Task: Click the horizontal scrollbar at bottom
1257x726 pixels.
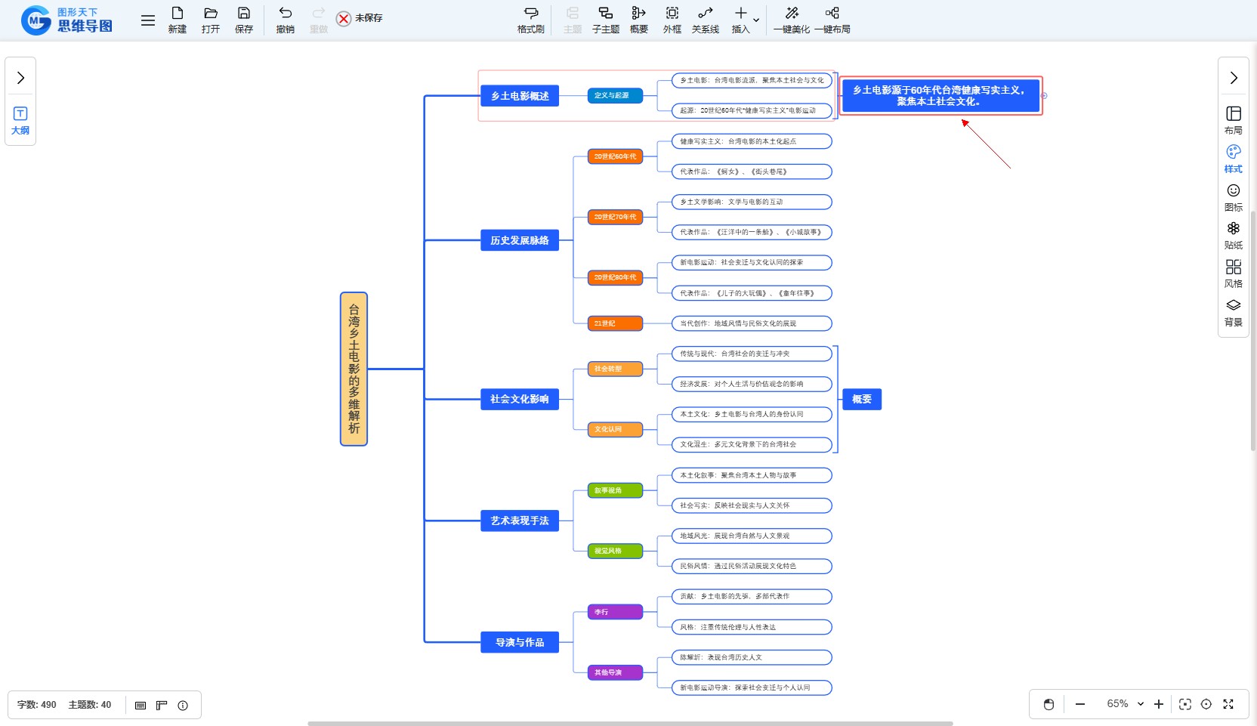Action: click(x=629, y=723)
